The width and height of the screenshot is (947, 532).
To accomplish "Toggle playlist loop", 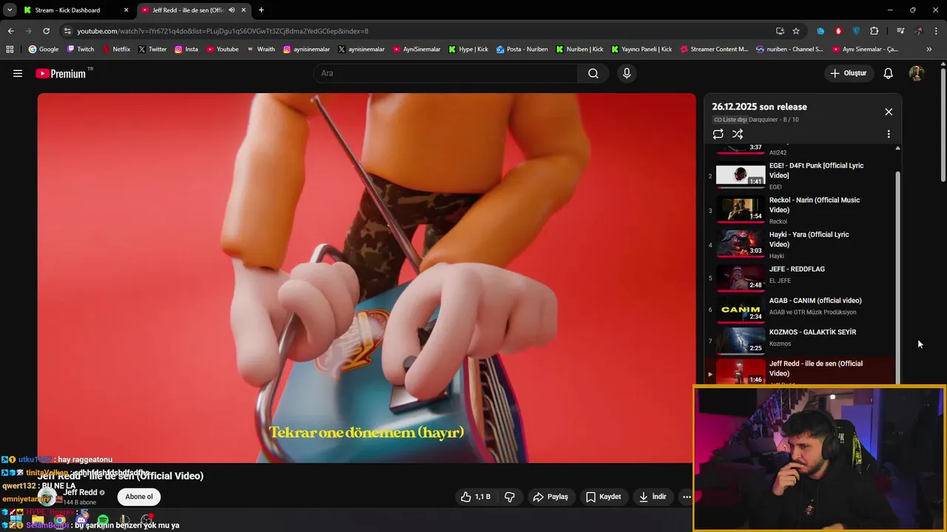I will point(718,134).
